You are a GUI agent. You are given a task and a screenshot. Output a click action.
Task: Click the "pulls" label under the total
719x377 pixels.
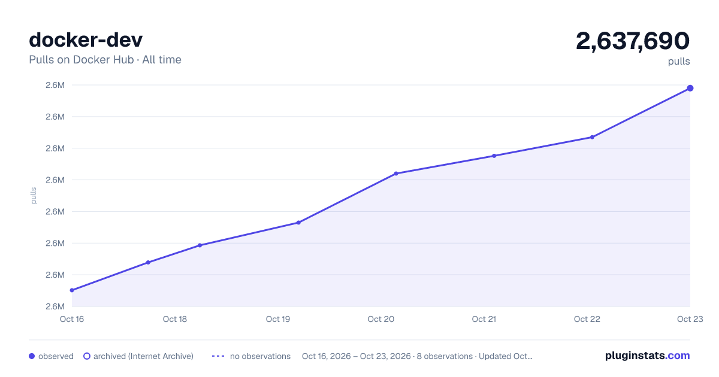point(679,61)
